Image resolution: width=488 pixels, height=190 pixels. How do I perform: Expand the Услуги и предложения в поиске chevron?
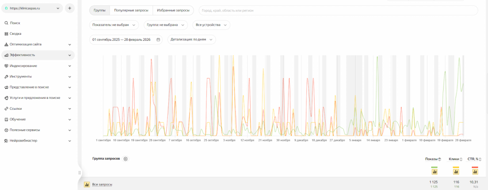coord(70,98)
